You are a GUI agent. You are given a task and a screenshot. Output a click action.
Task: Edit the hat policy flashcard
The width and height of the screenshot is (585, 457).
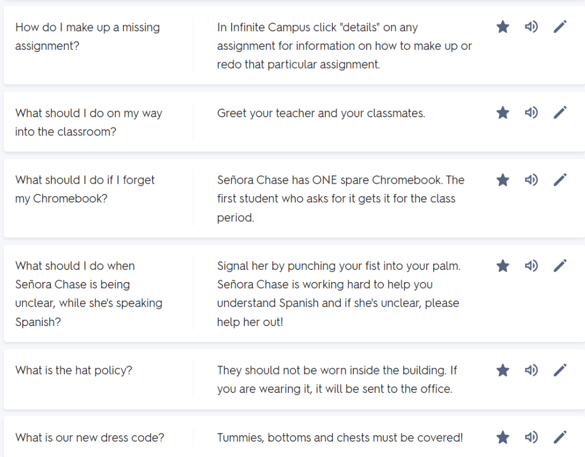[560, 370]
